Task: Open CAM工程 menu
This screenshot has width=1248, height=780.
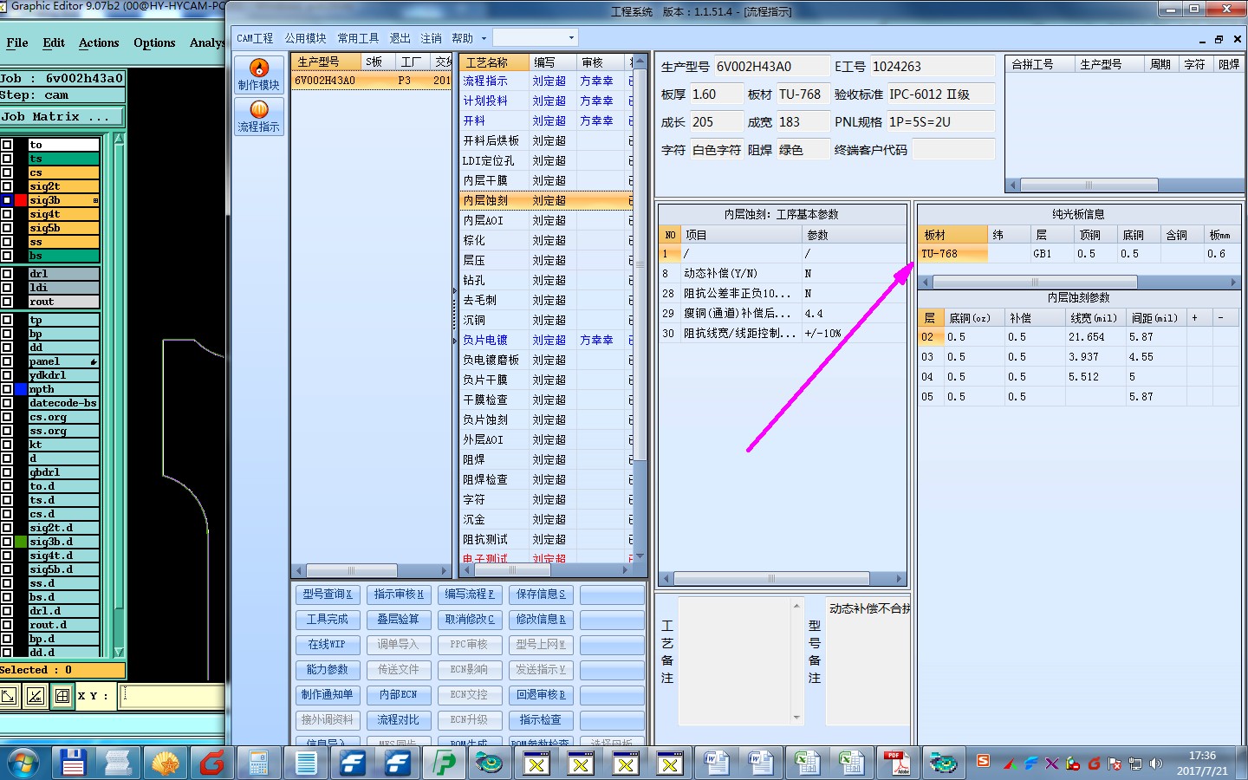Action: (255, 38)
